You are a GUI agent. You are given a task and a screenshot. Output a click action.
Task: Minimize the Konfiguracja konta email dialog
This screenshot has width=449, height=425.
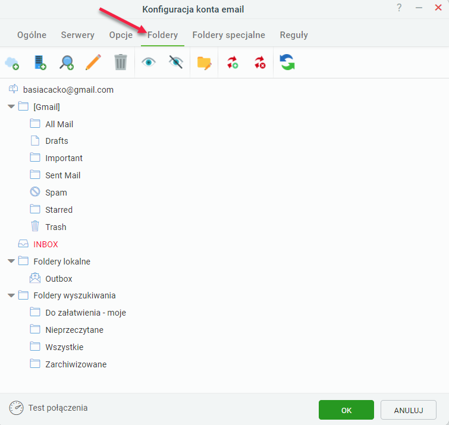coord(419,8)
